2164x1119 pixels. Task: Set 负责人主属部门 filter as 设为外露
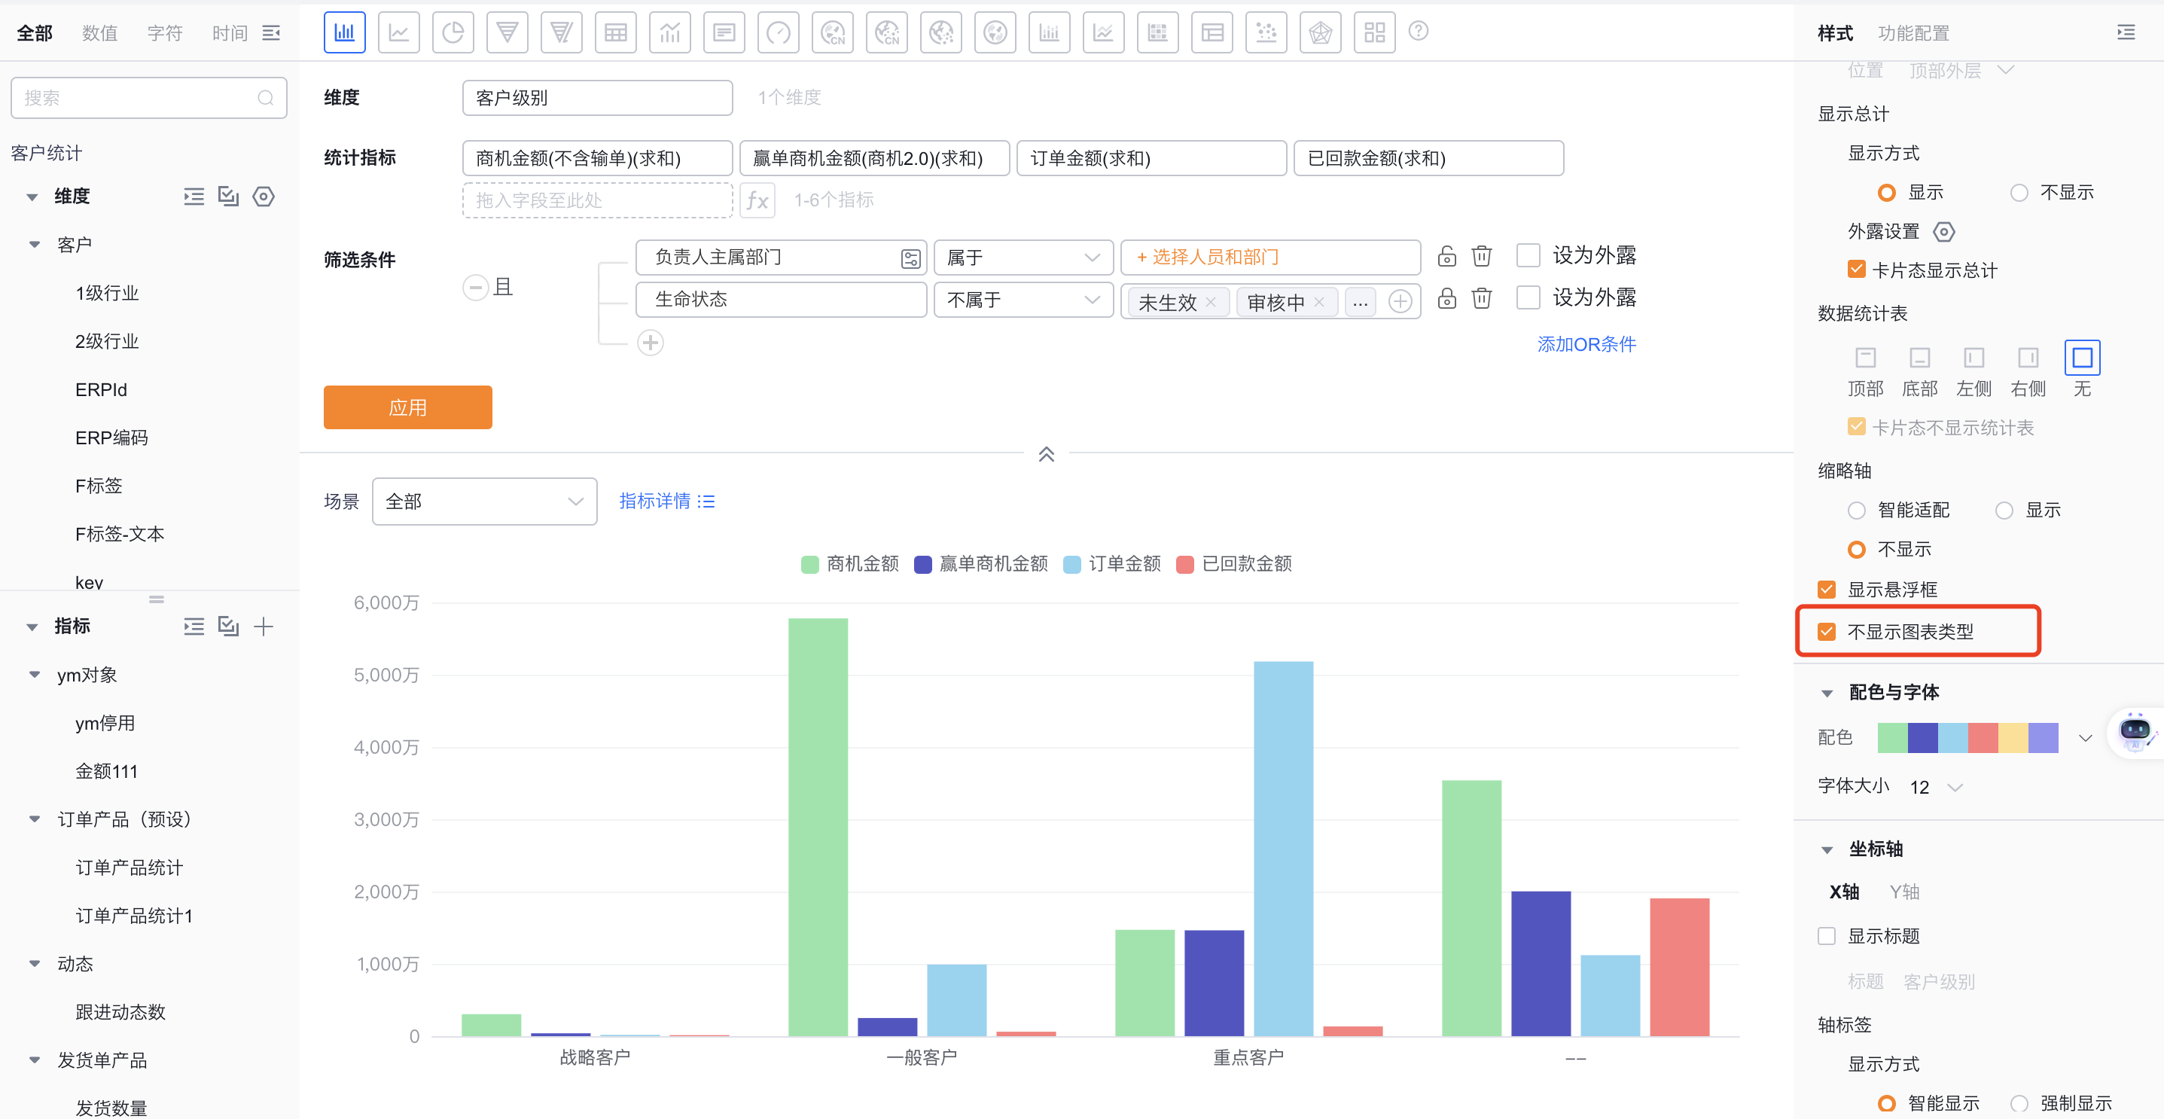pos(1528,255)
